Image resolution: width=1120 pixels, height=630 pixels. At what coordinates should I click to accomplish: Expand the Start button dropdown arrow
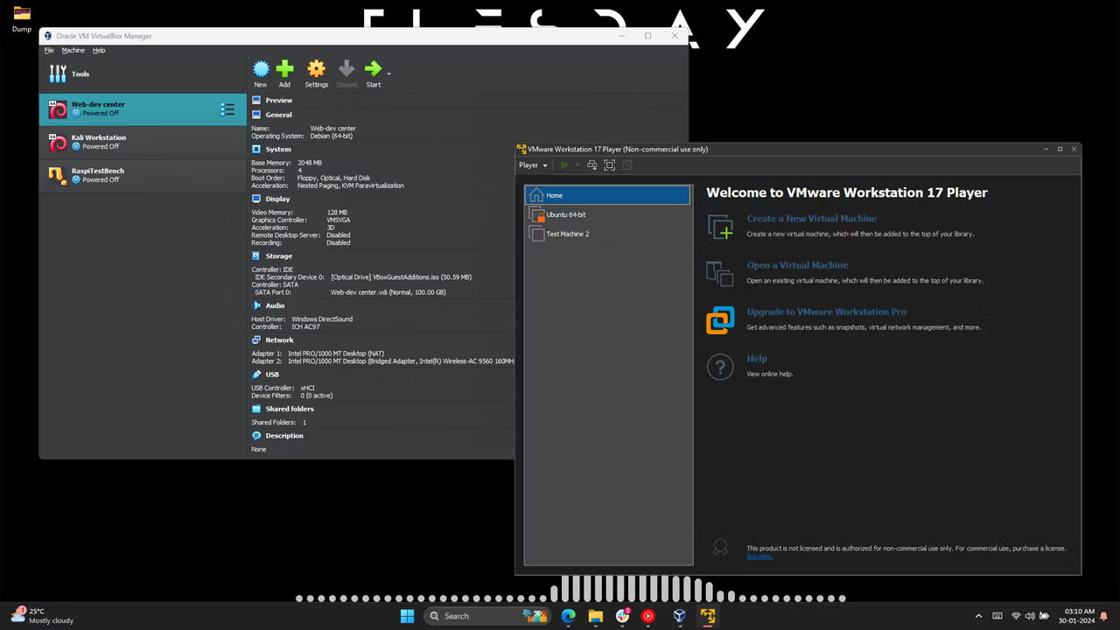click(x=388, y=73)
